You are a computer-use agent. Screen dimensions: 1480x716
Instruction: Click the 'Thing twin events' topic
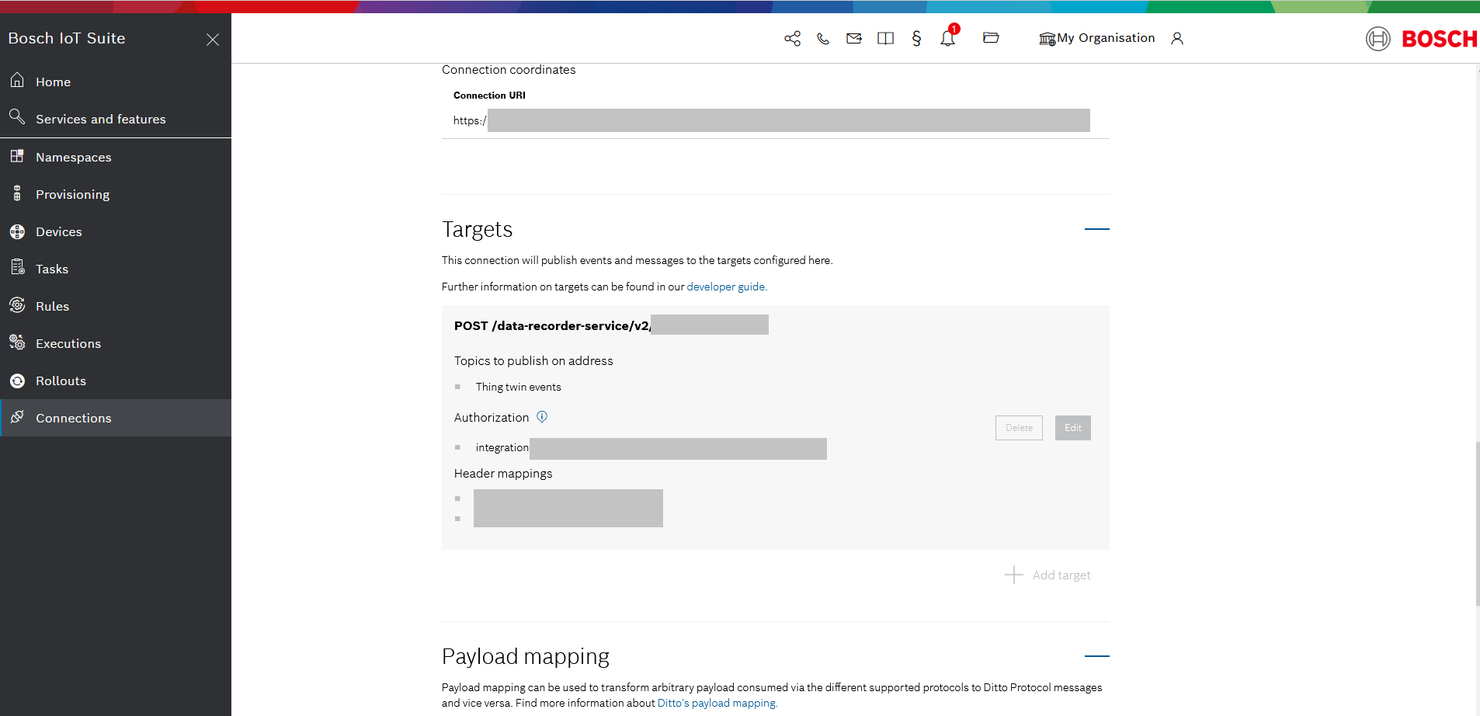click(x=518, y=387)
